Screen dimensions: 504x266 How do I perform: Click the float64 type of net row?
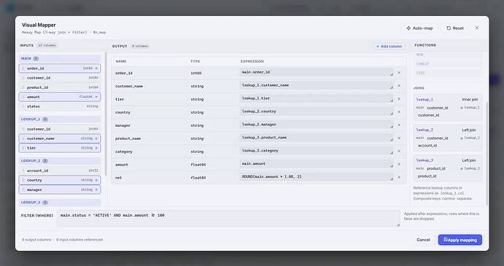[x=198, y=178]
